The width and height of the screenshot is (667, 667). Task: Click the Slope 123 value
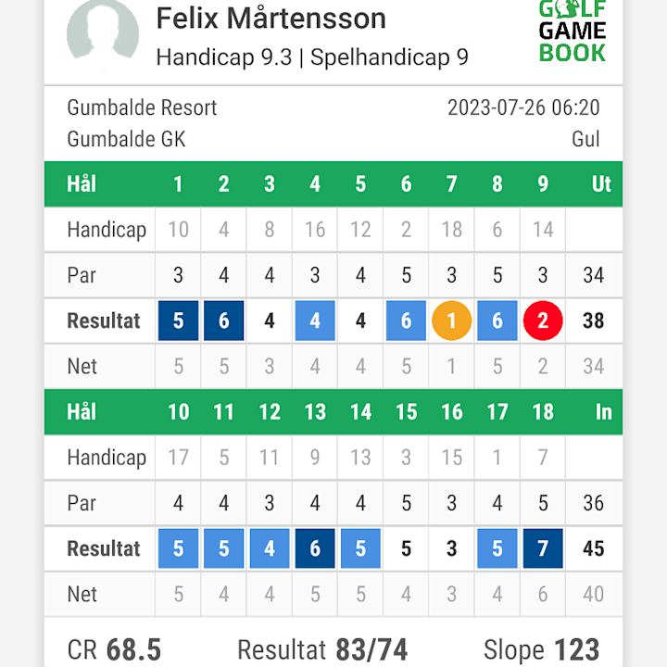(542, 649)
